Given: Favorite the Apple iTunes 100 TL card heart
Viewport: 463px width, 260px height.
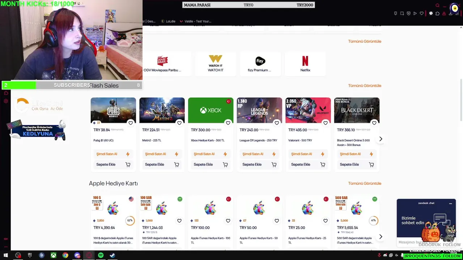Looking at the screenshot, I should click(x=228, y=221).
